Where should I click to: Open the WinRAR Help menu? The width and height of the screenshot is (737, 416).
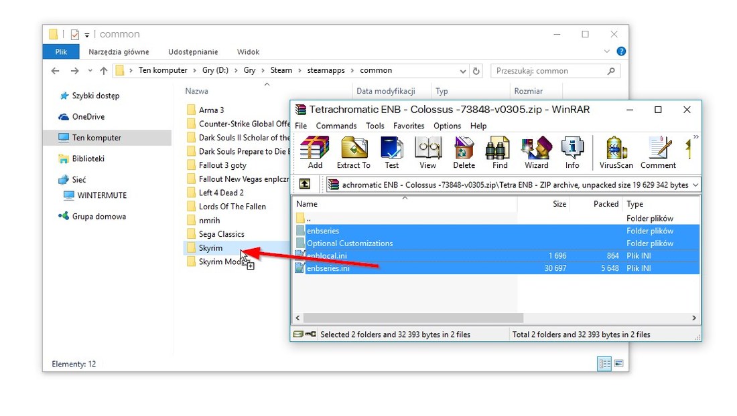478,126
